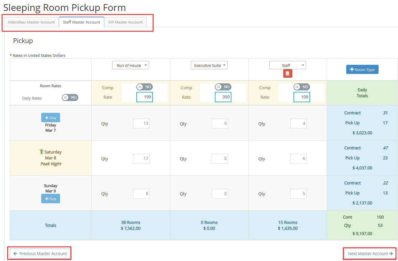This screenshot has height=261, width=398.
Task: Go to Next Master Account
Action: click(x=370, y=254)
